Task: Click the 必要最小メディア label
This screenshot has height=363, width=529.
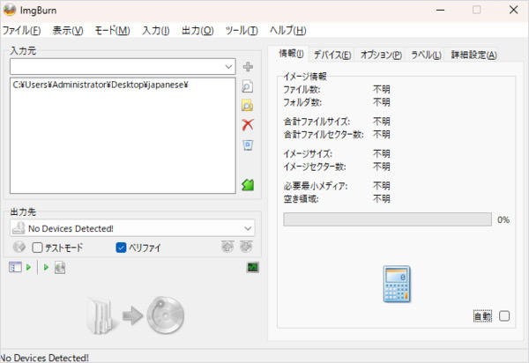Action: (316, 186)
